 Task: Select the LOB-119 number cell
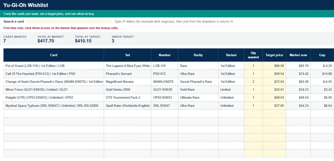point(165,66)
